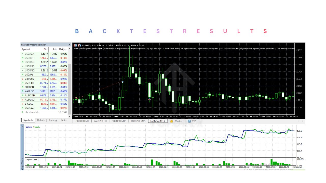Open the Market panel via the padlock icon
Viewport: 326px width, 183px height.
click(x=171, y=121)
